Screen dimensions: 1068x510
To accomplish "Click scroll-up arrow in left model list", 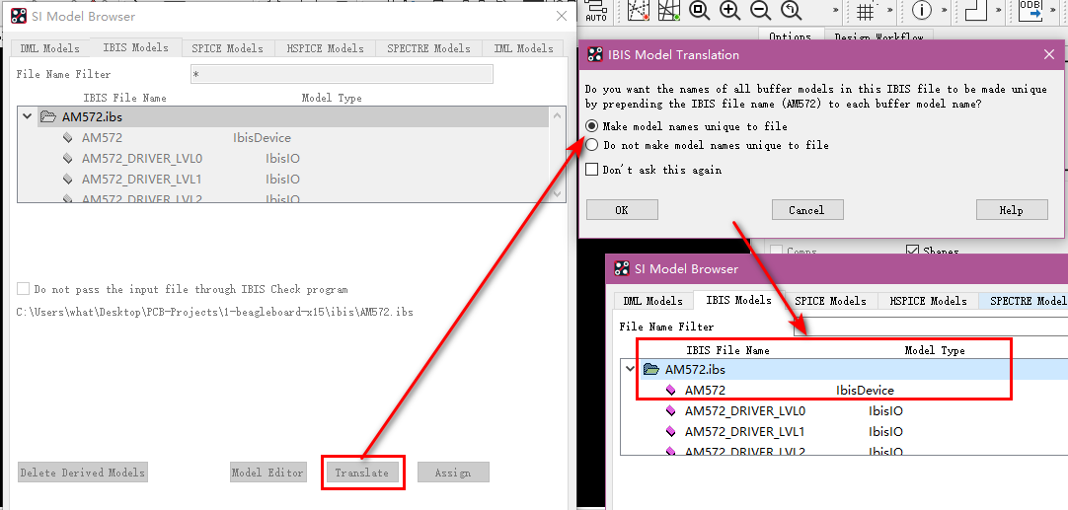I will click(557, 115).
